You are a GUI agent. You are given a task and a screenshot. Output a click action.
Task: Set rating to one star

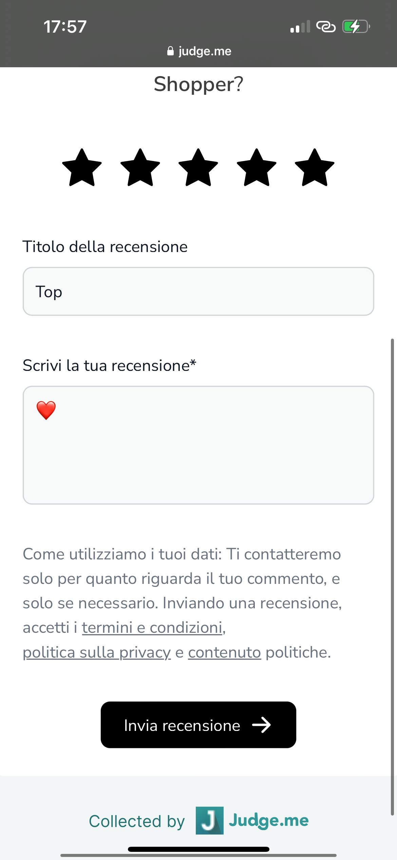(82, 168)
